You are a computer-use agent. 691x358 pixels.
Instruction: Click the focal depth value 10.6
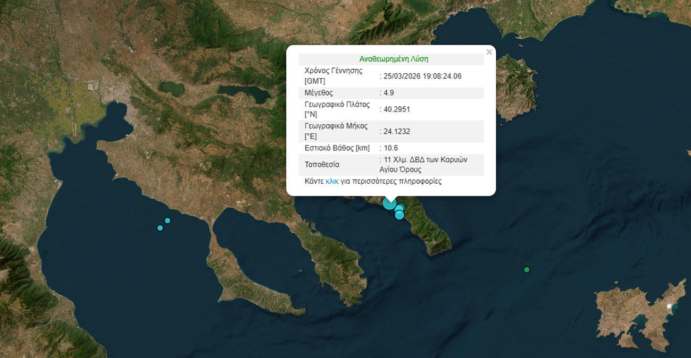click(x=390, y=148)
